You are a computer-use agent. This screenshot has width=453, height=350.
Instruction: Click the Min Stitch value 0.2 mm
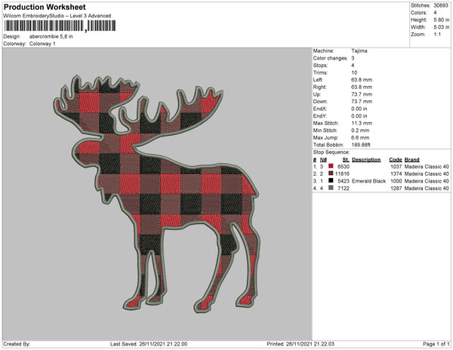360,130
